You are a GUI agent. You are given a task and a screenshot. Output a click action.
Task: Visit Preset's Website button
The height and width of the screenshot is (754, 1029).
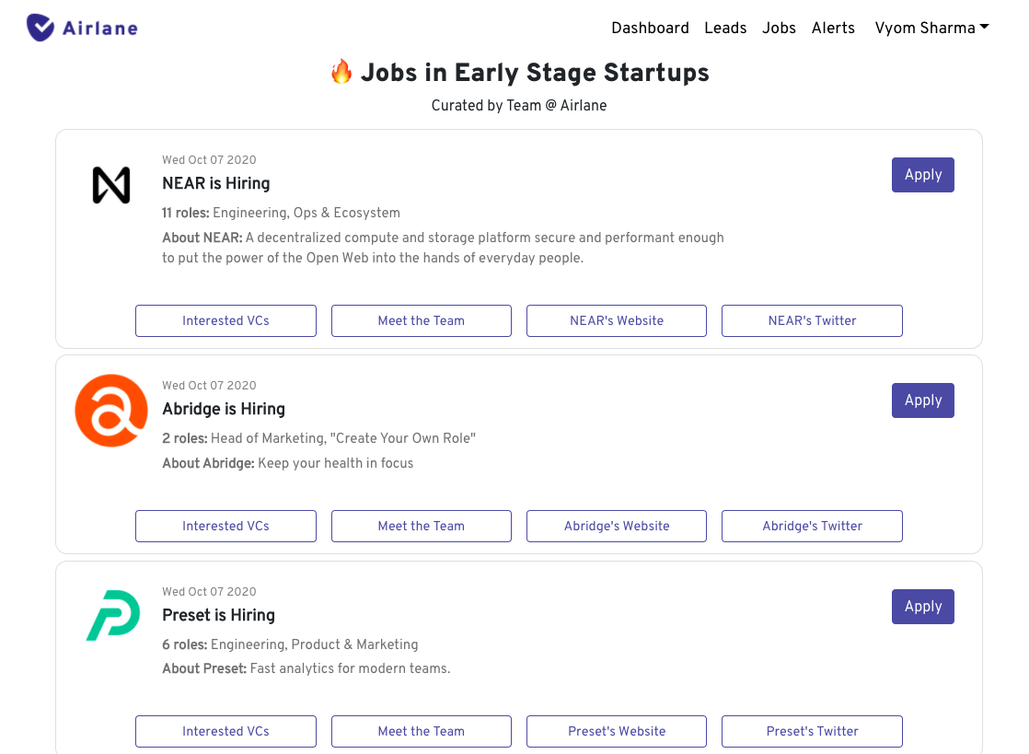(617, 731)
